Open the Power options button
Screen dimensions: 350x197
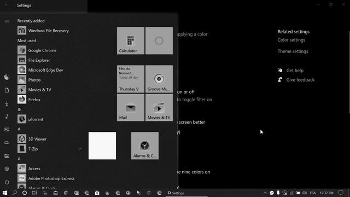7,182
